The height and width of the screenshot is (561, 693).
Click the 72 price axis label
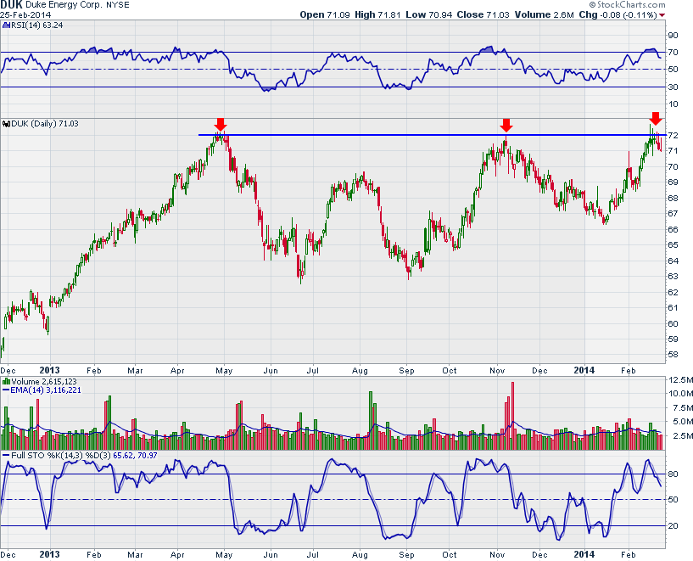point(673,135)
